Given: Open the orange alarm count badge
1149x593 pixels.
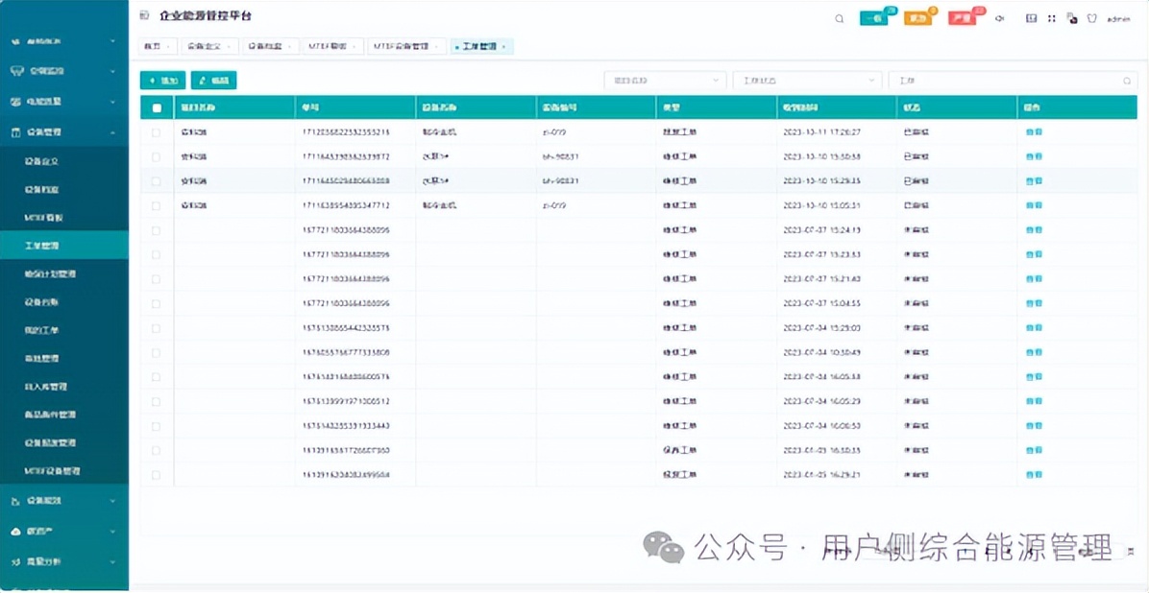Looking at the screenshot, I should point(919,17).
